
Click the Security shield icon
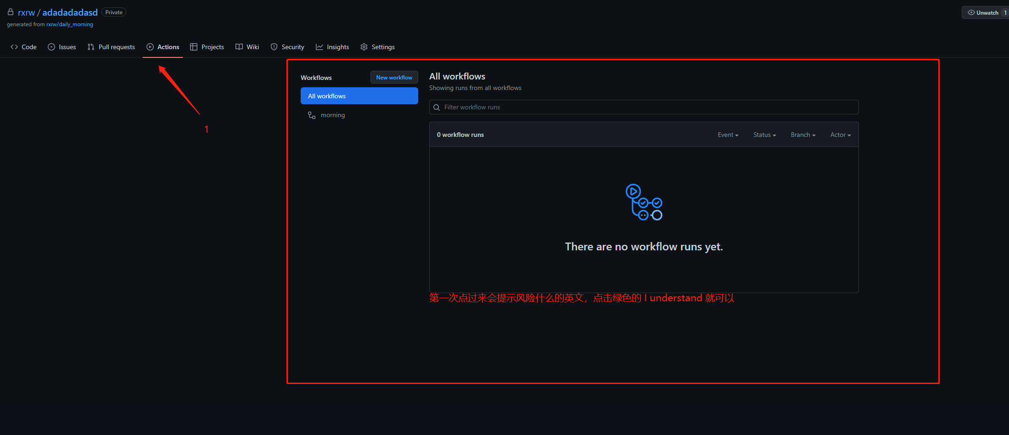(x=274, y=47)
